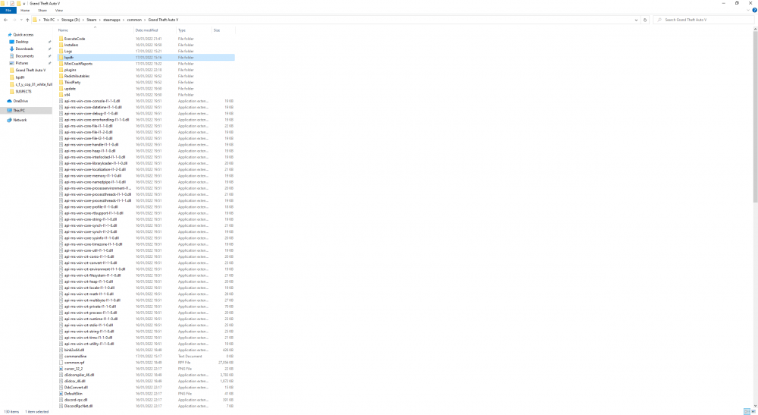Open Customize Quick Access Toolbar dropdown
Viewport: 758px width, 415px height.
[x=24, y=3]
